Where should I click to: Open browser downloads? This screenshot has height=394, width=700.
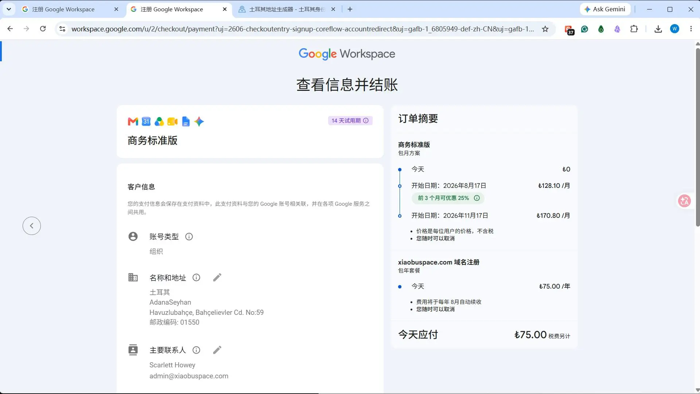[658, 29]
